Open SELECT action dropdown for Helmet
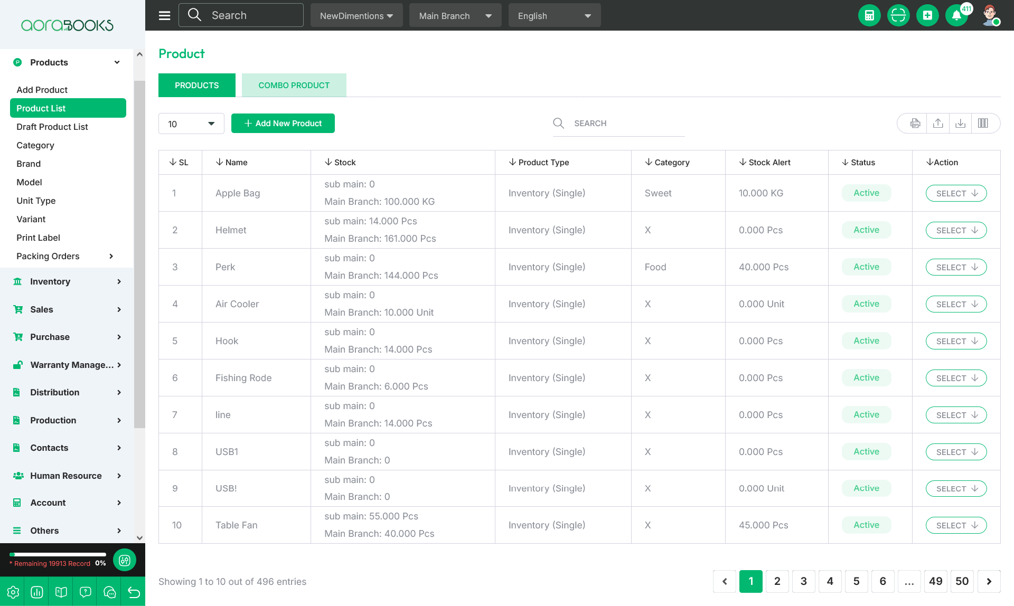 click(956, 230)
